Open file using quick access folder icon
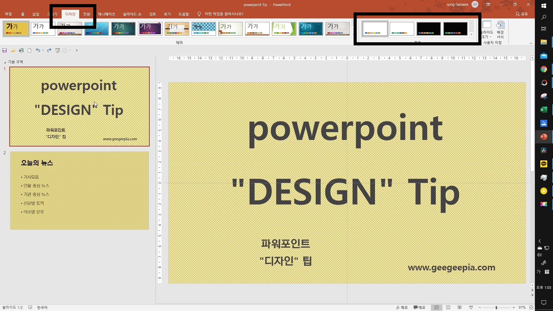 [x=13, y=50]
